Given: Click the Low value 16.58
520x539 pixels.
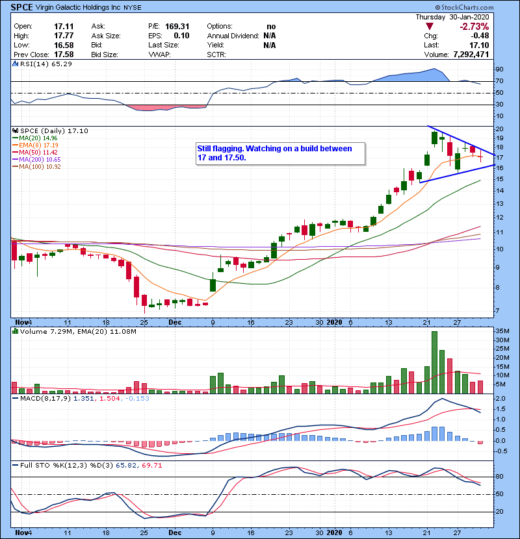Looking at the screenshot, I should coord(64,45).
